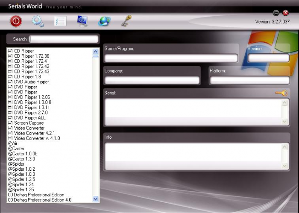
Task: Select "@Caster 1.0.0b"
Action: pyautogui.click(x=23, y=154)
